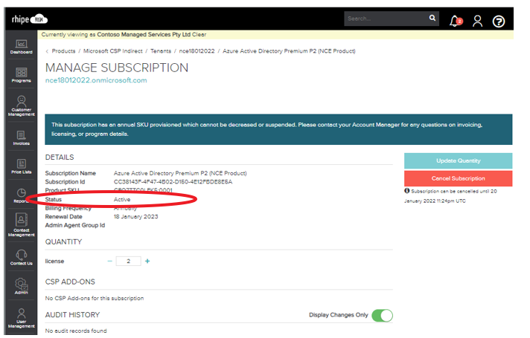Open the Programs sidebar icon
Viewport: 530px width, 338px height.
[x=22, y=75]
